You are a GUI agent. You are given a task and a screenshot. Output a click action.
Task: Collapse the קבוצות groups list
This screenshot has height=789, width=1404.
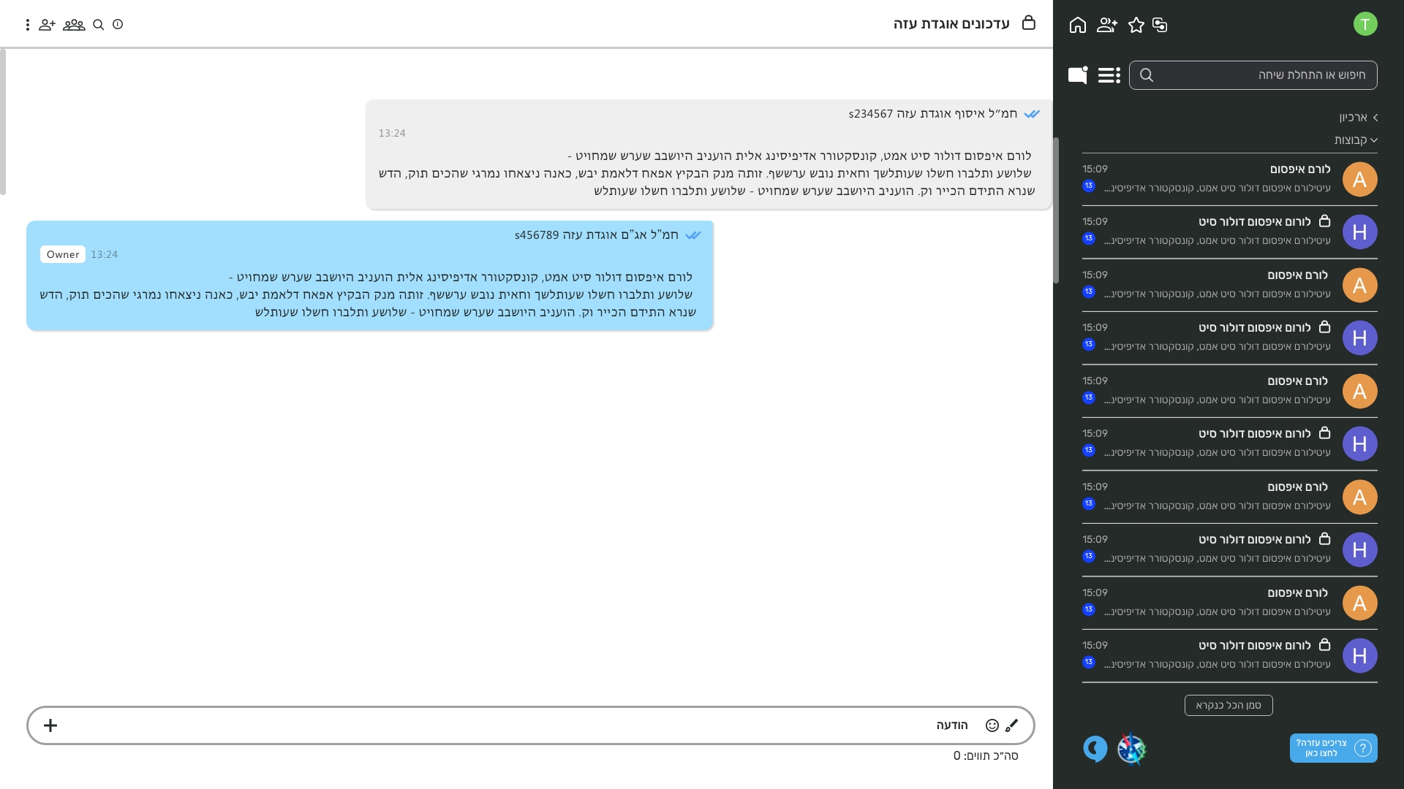[1355, 140]
